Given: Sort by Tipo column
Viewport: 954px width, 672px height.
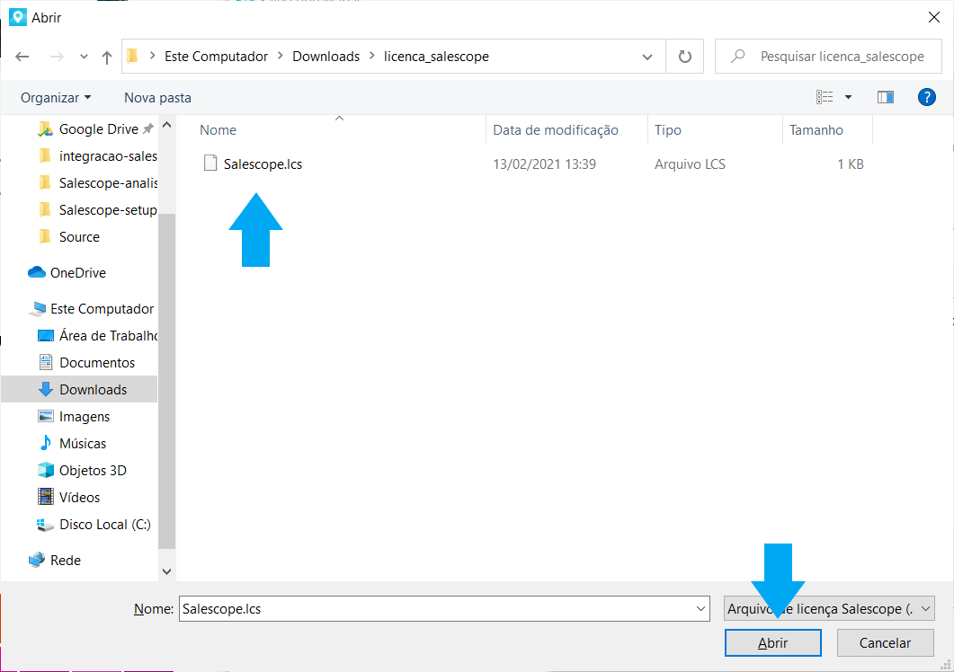Looking at the screenshot, I should click(x=667, y=130).
